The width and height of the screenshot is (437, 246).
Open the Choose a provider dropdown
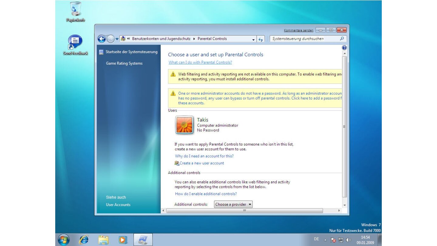point(233,204)
